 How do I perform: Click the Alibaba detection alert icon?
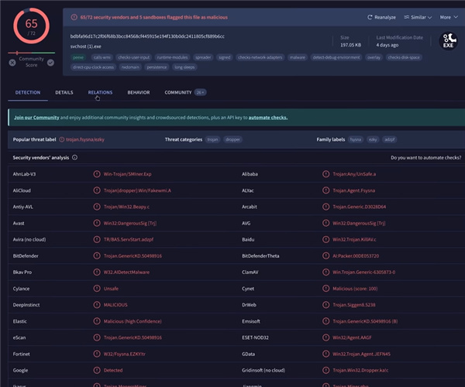(x=325, y=174)
